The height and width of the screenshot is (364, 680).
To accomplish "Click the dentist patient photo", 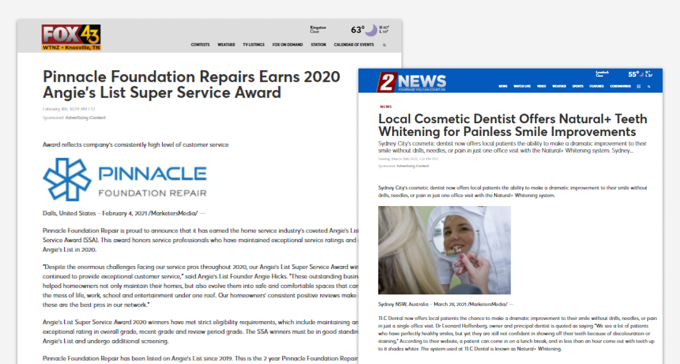I will (444, 250).
